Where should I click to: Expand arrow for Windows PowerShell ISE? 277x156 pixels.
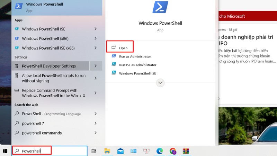(x=96, y=29)
